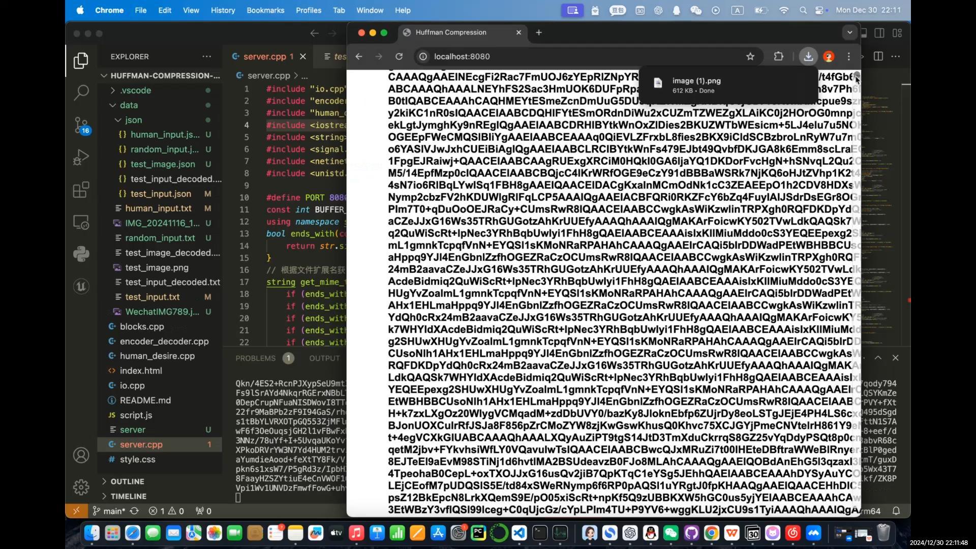
Task: Go back in Chrome
Action: pos(359,56)
